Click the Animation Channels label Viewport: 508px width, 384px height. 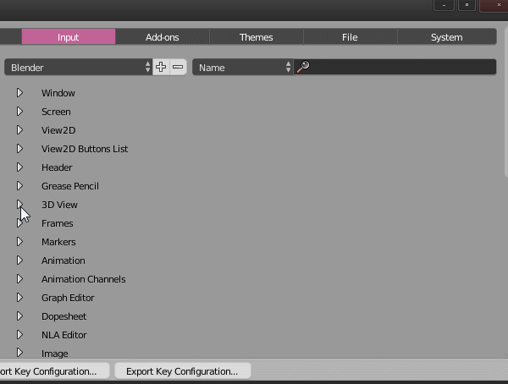[x=84, y=279]
